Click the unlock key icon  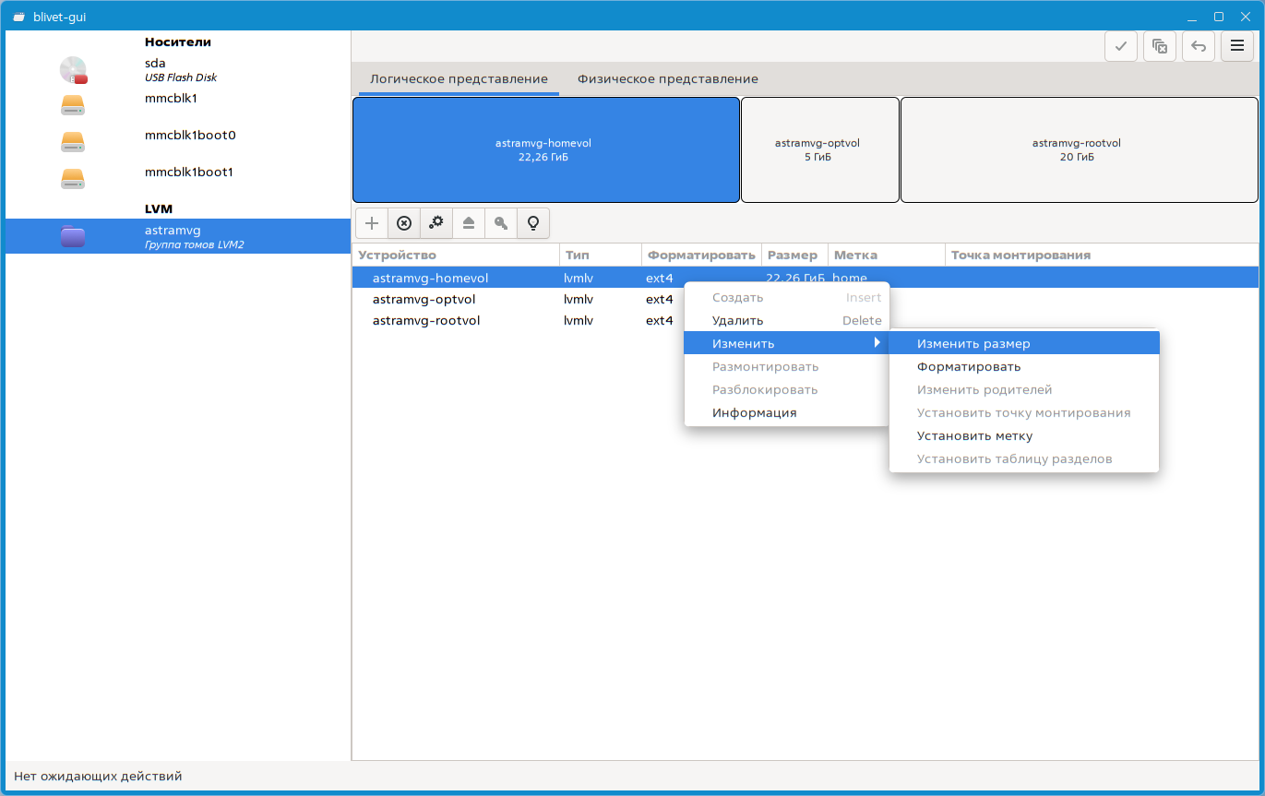(x=501, y=223)
